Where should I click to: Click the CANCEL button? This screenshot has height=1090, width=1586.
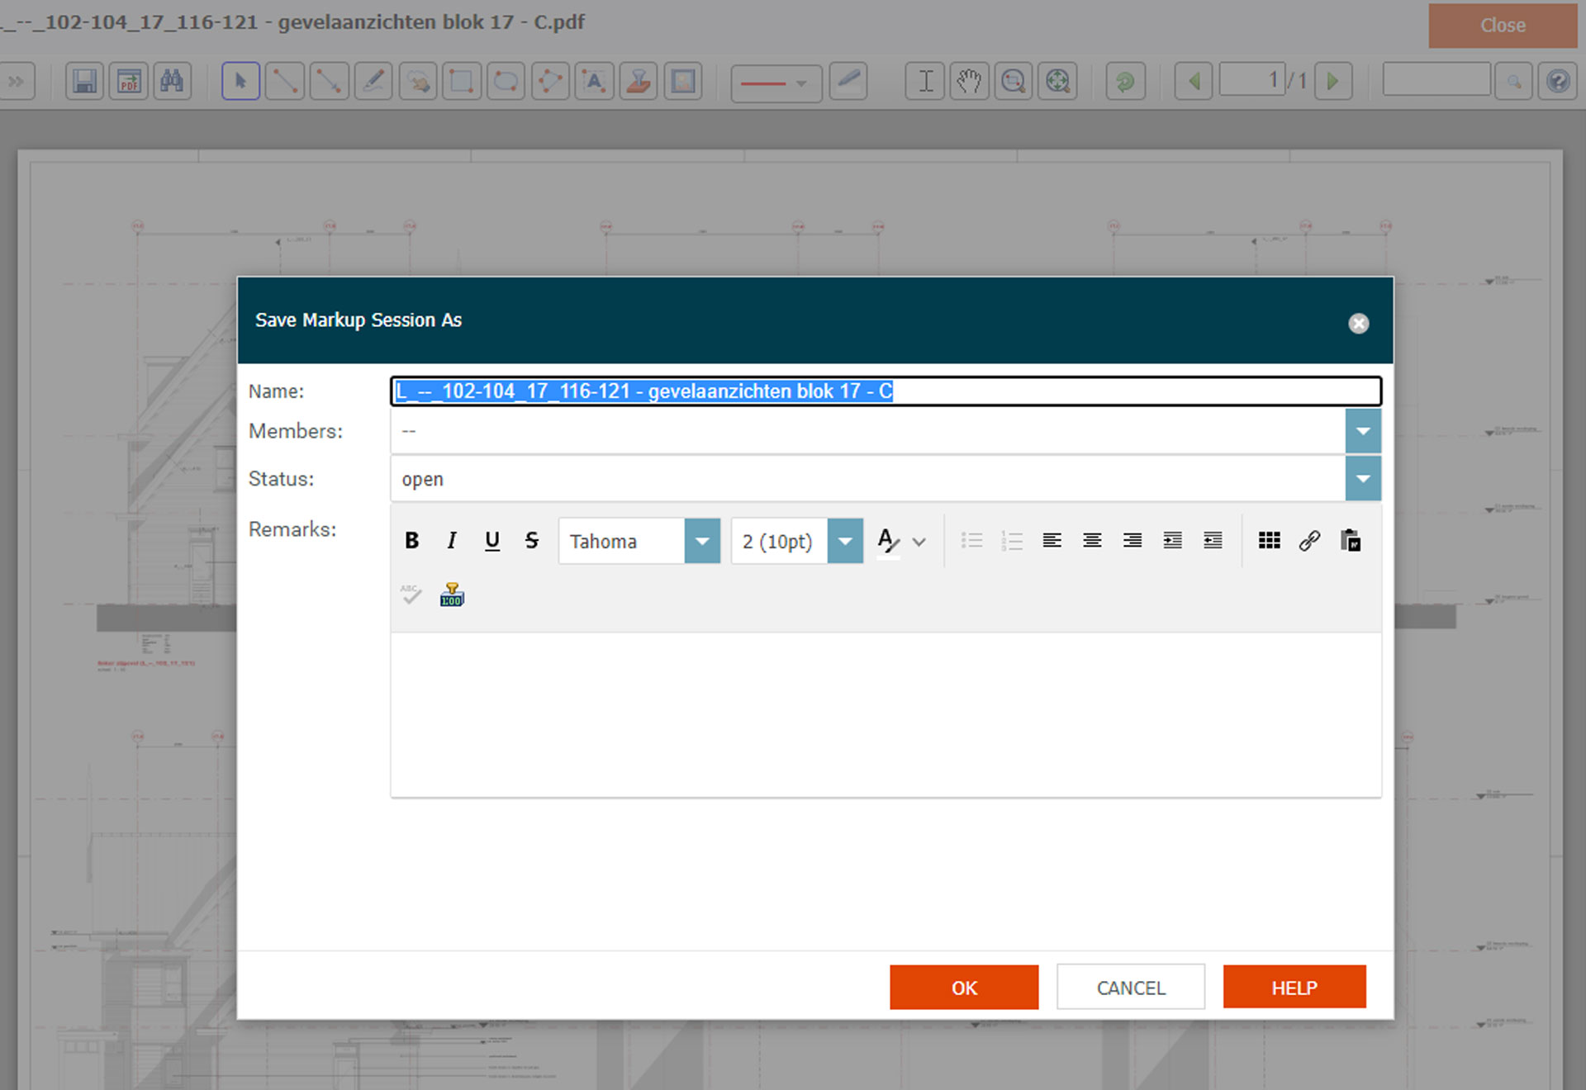pyautogui.click(x=1130, y=988)
